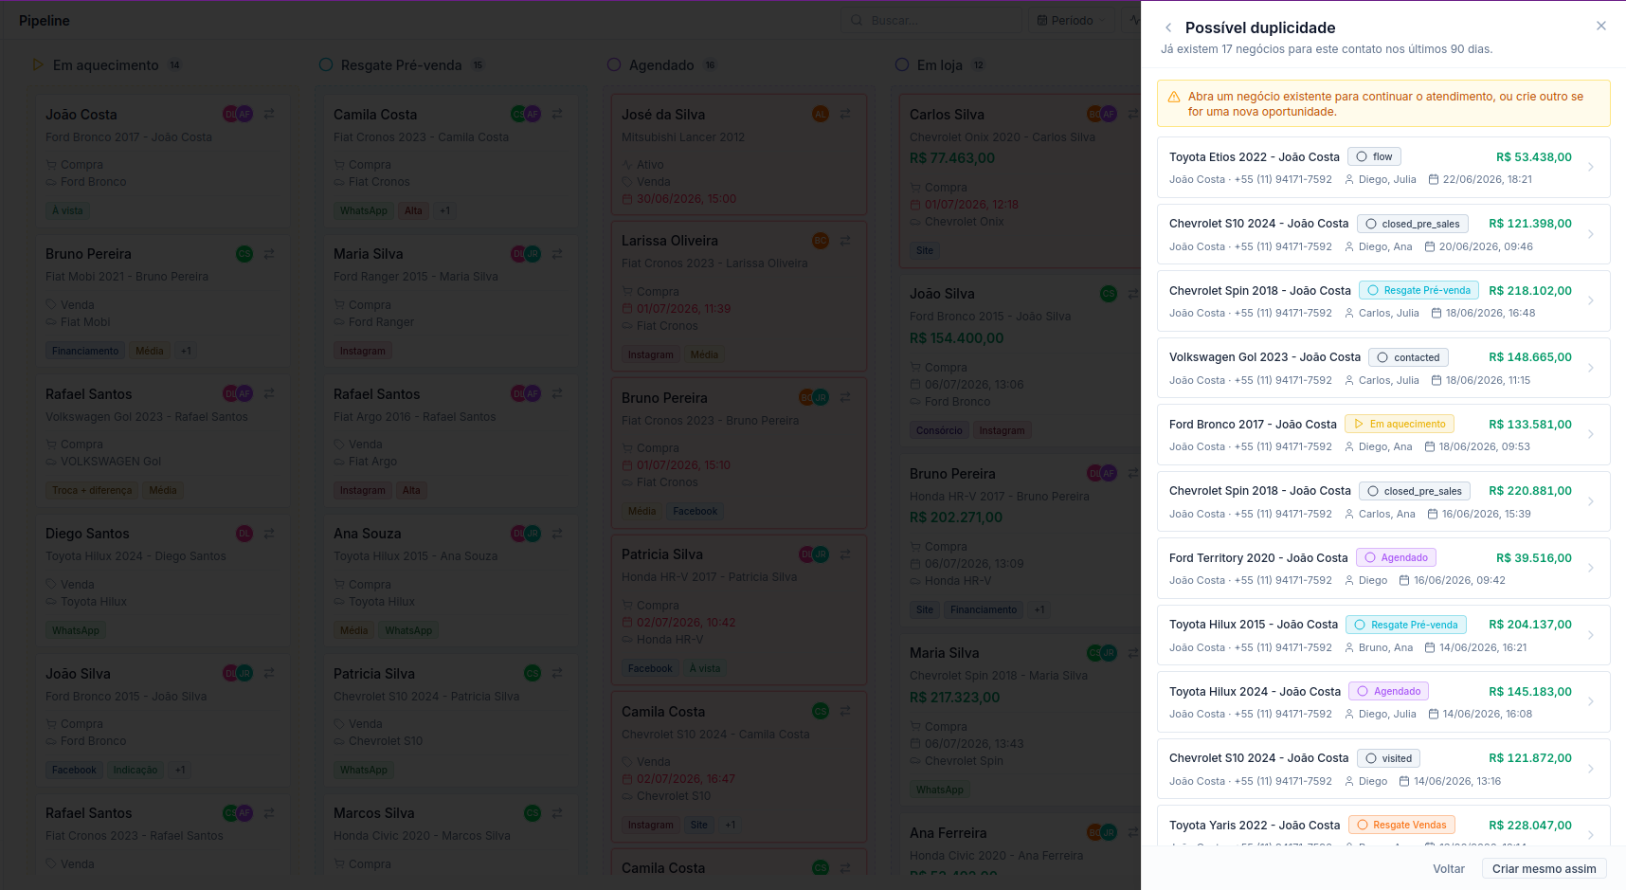Image resolution: width=1626 pixels, height=890 pixels.
Task: Click the Troca + diferença tag on Rafael Santos's card
Action: (92, 490)
